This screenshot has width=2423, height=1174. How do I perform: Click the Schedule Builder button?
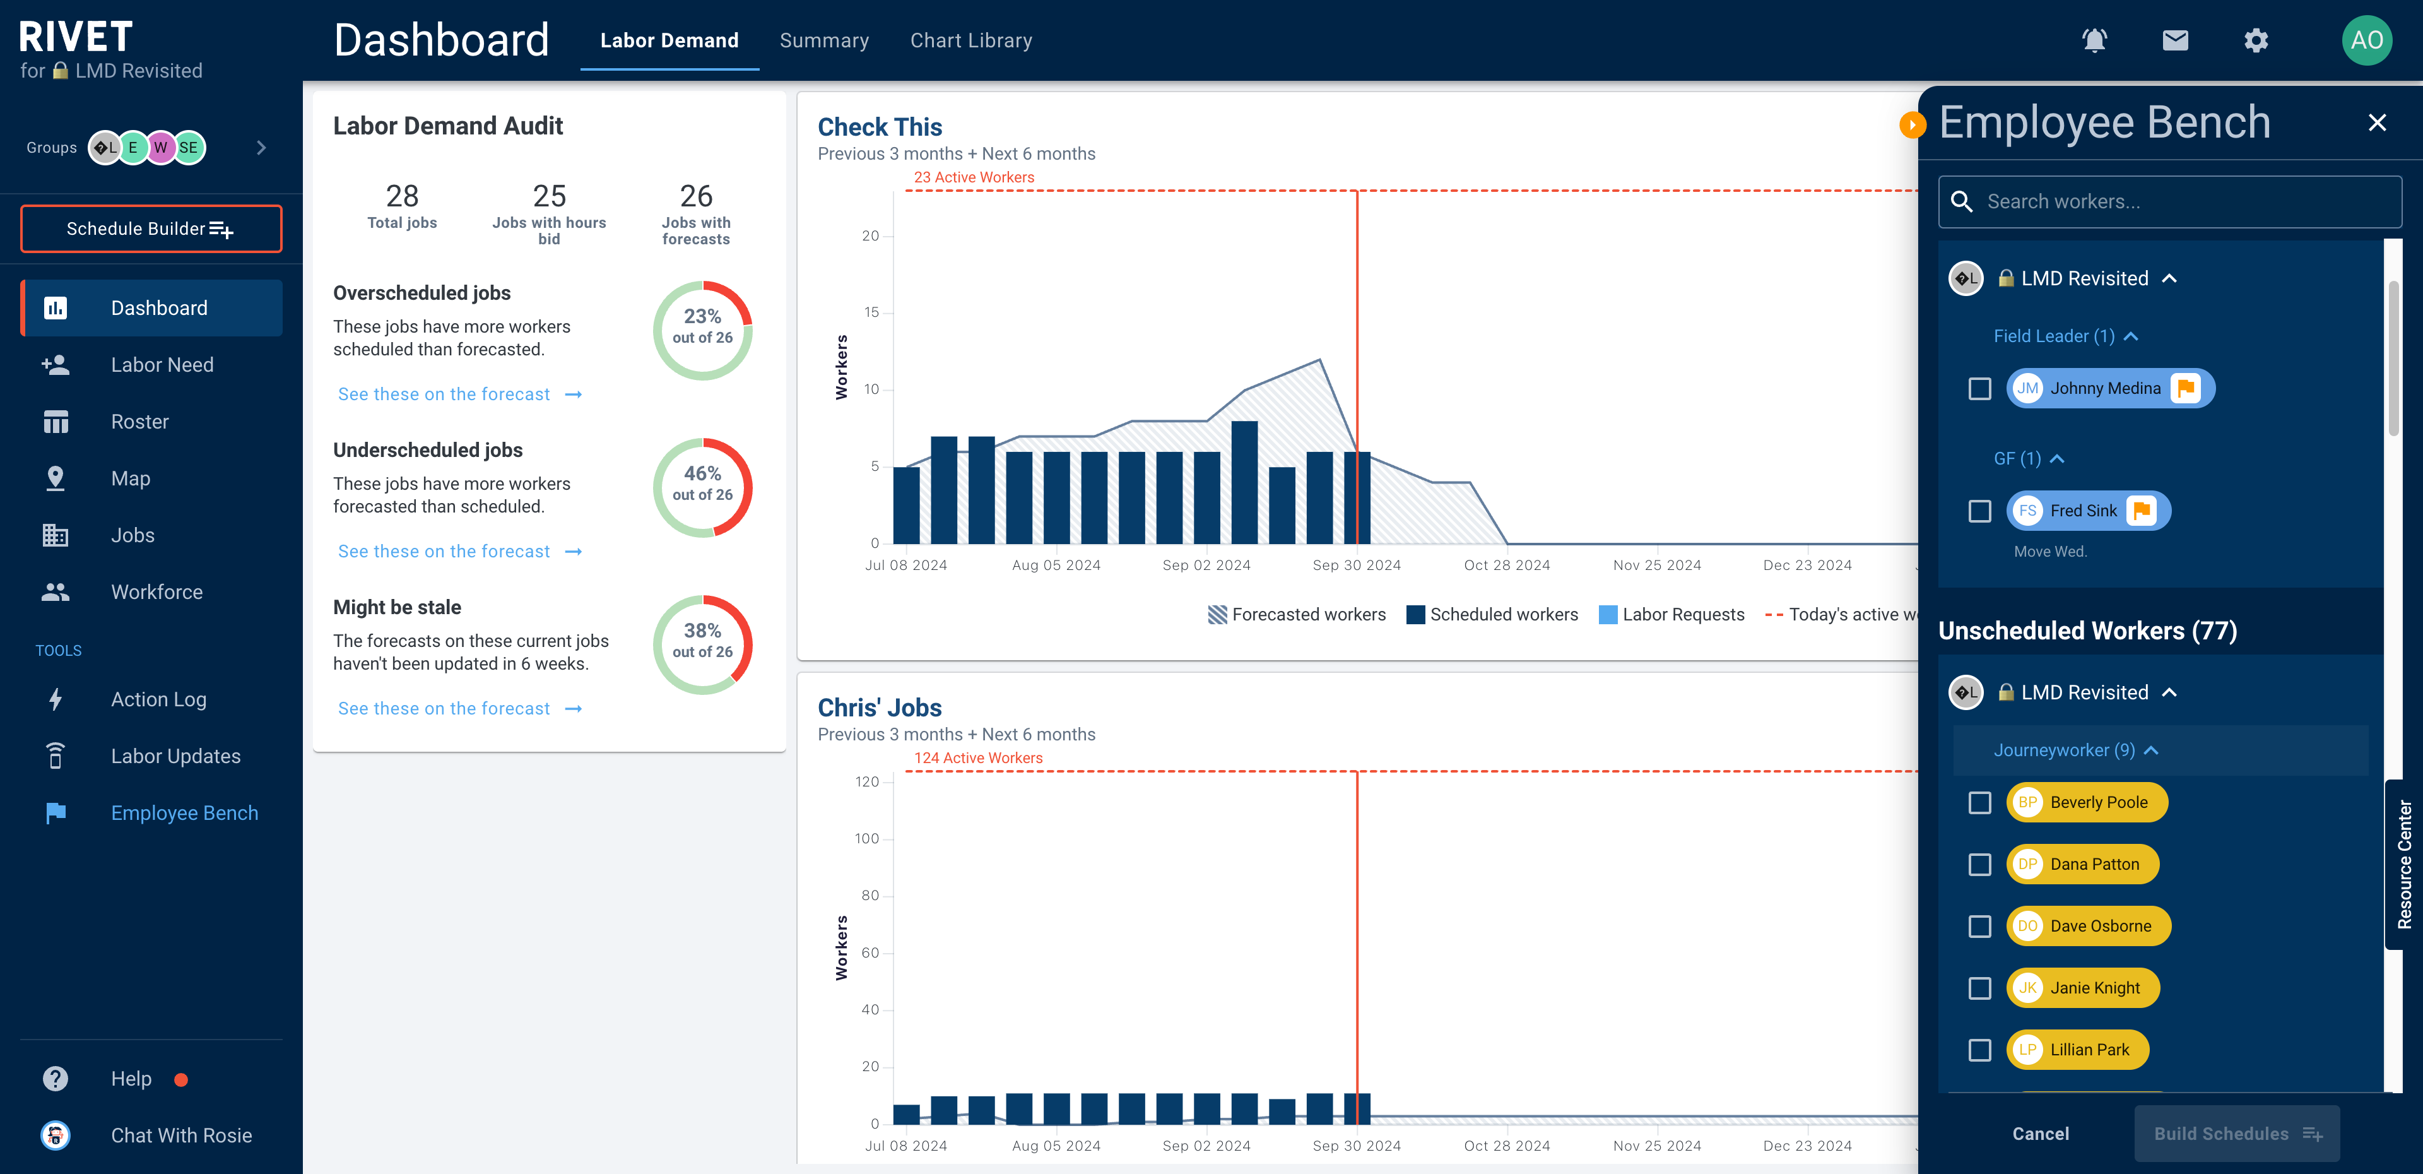tap(151, 228)
